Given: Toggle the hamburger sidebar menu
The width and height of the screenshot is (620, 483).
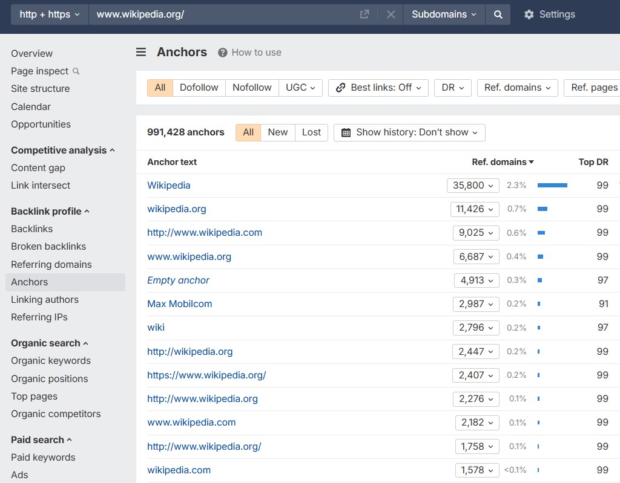Looking at the screenshot, I should tap(141, 52).
